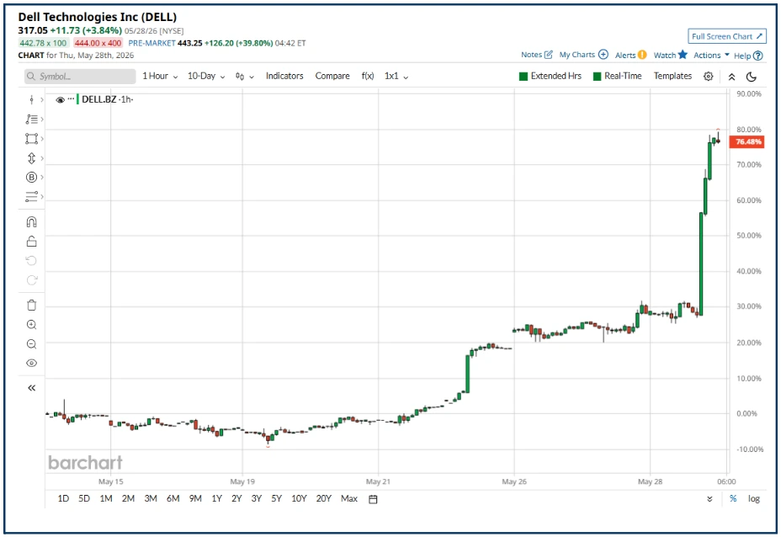The height and width of the screenshot is (537, 781).
Task: Open the Notes link
Action: point(536,55)
